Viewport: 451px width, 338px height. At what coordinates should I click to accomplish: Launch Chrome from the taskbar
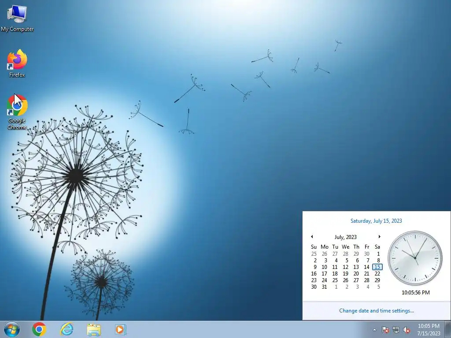point(39,329)
